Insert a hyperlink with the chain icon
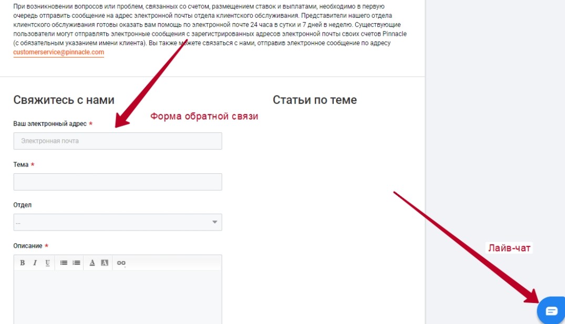Viewport: 565px width, 324px height. (x=121, y=262)
